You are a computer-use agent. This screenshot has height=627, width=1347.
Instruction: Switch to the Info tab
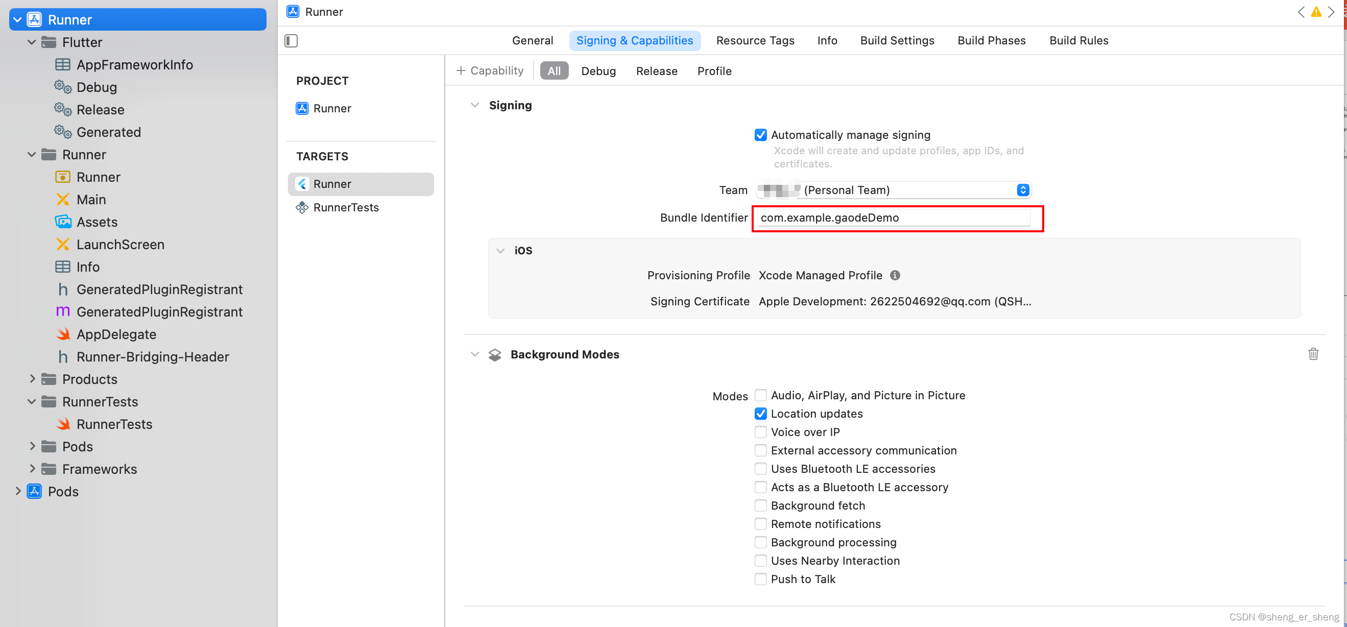click(827, 40)
